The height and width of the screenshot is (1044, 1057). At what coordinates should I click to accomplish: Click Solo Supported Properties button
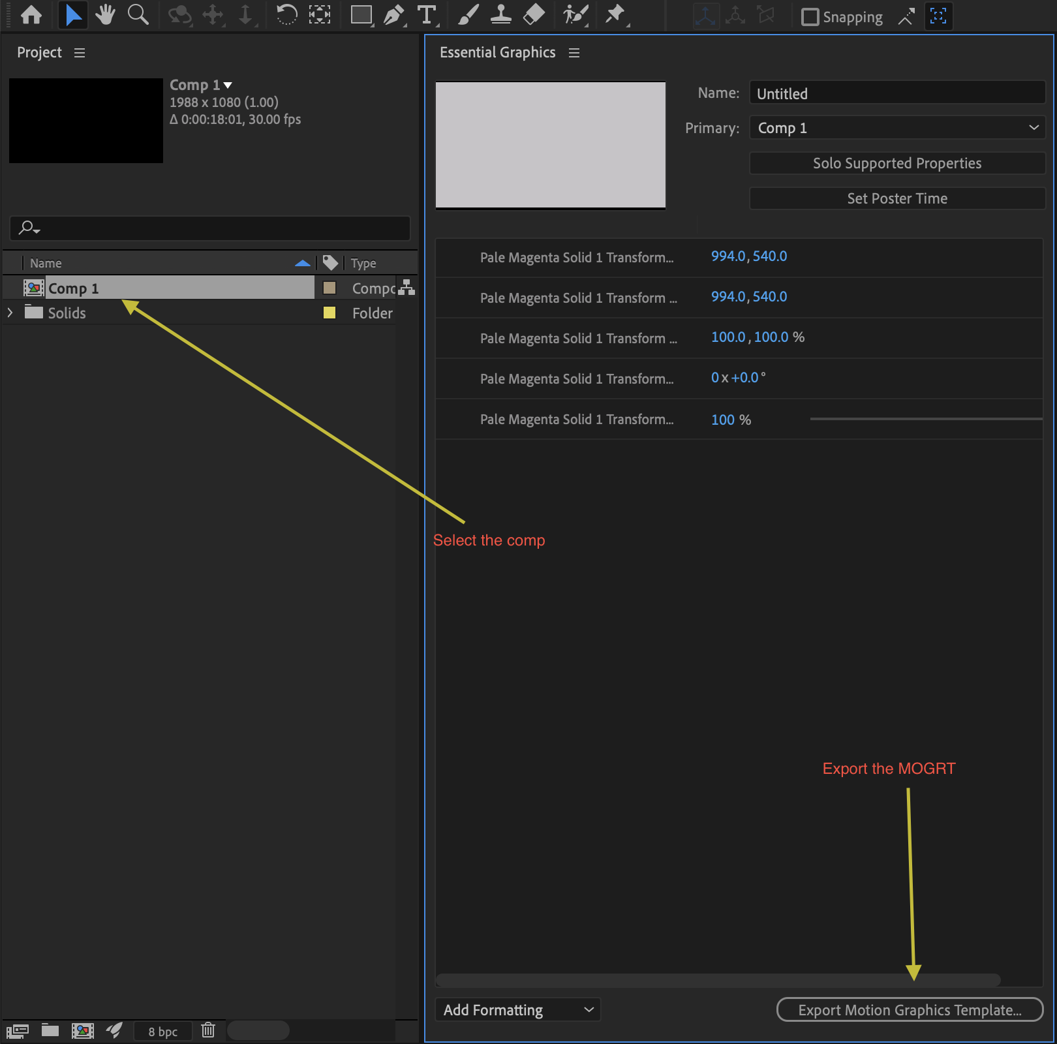click(x=896, y=163)
